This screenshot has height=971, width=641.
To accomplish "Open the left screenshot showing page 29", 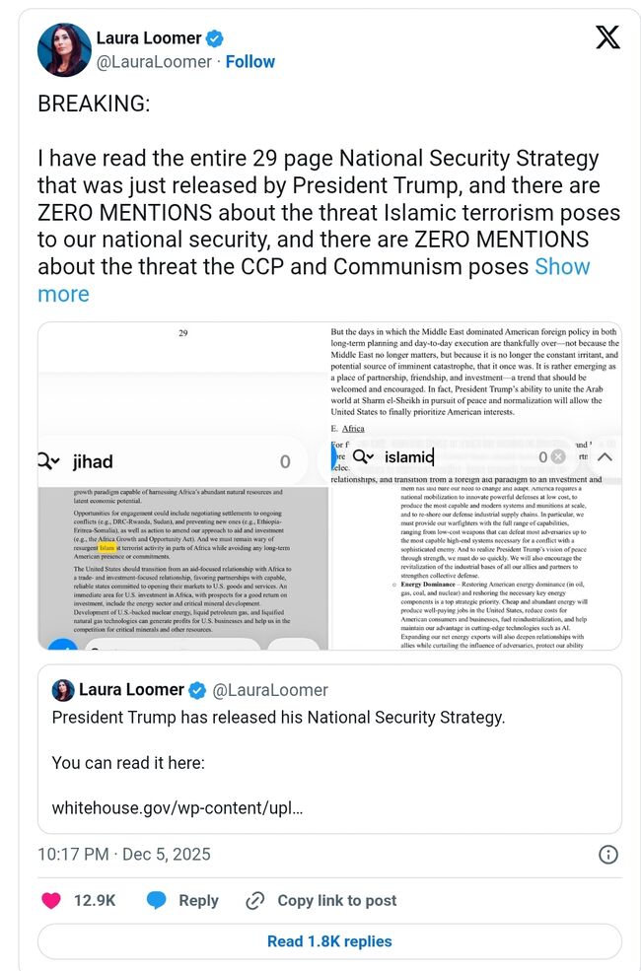I will point(183,552).
